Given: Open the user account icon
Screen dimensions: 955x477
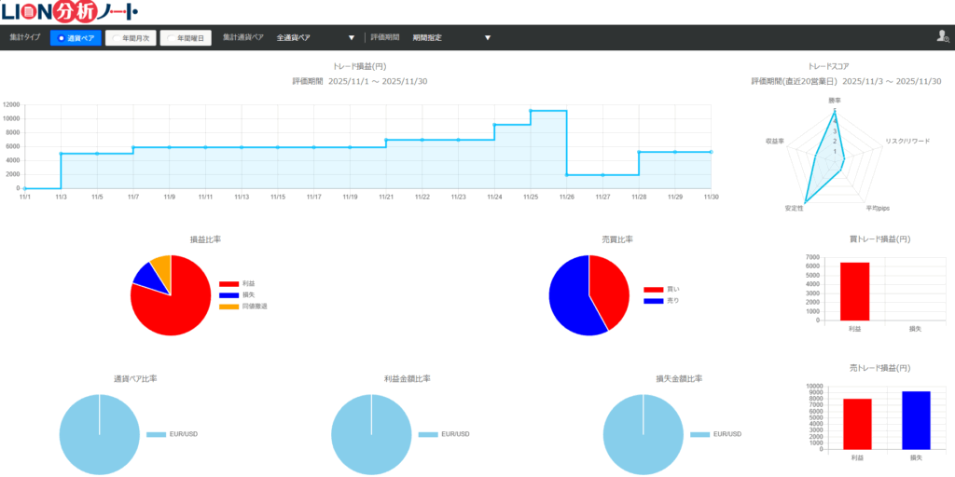Looking at the screenshot, I should point(942,37).
